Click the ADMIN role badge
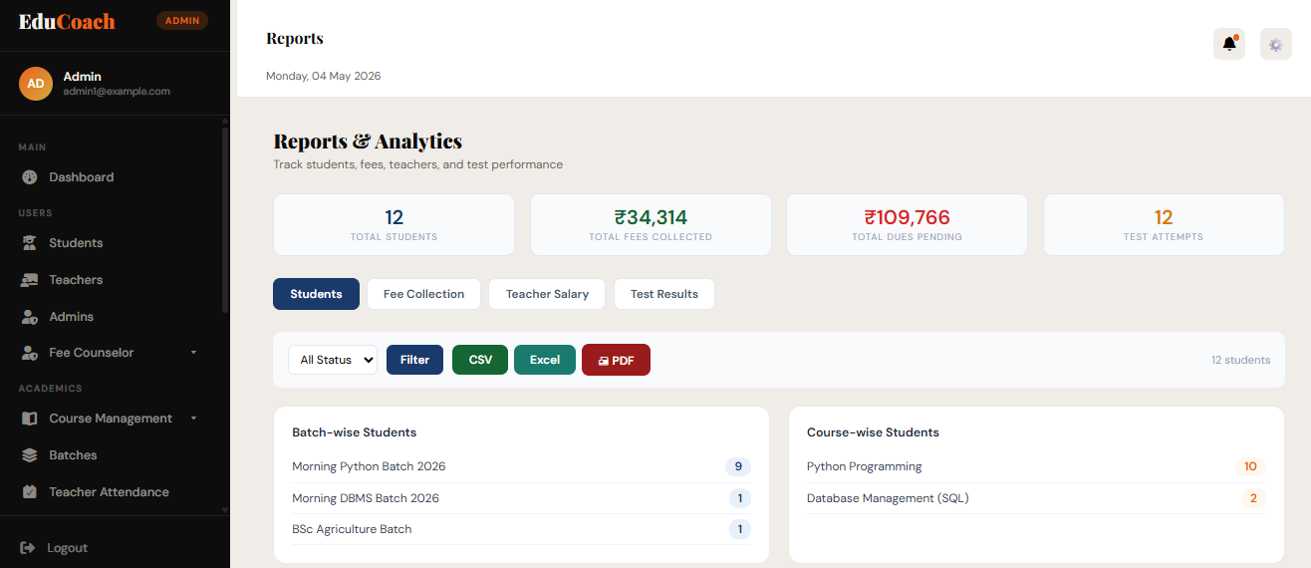1311x568 pixels. tap(182, 21)
